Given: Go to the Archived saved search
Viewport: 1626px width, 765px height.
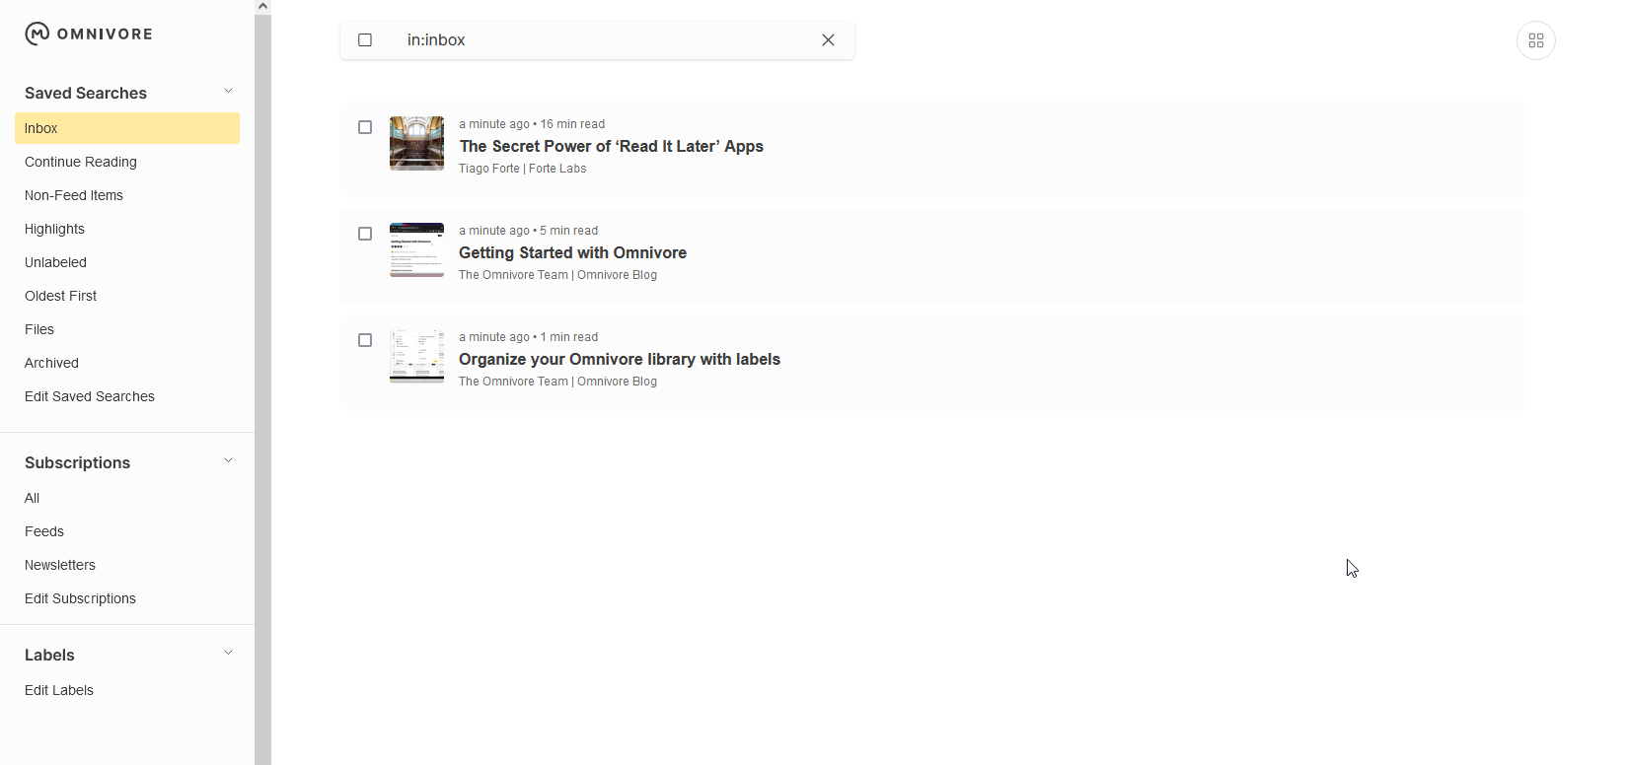Looking at the screenshot, I should [52, 364].
